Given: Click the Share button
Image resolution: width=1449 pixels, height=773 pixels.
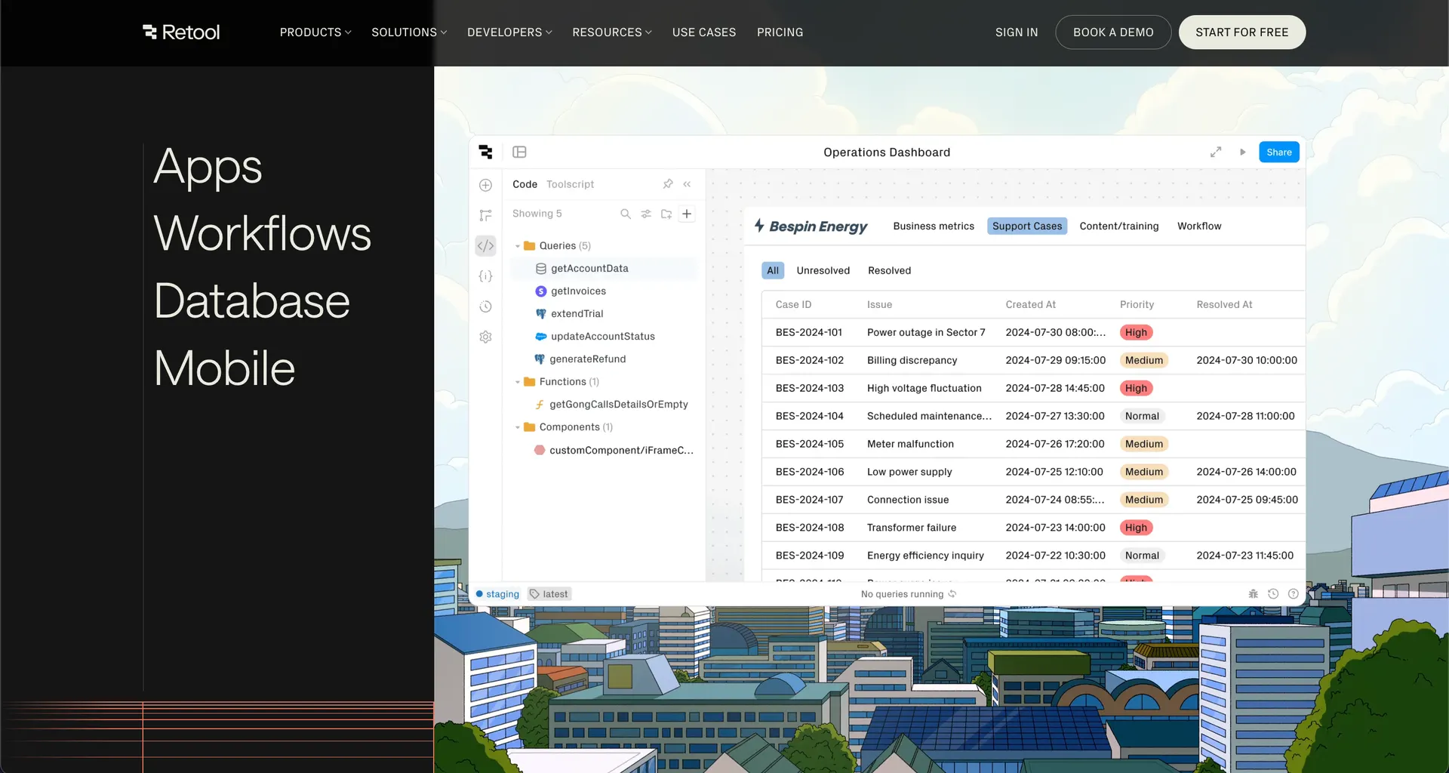Looking at the screenshot, I should click(1278, 152).
